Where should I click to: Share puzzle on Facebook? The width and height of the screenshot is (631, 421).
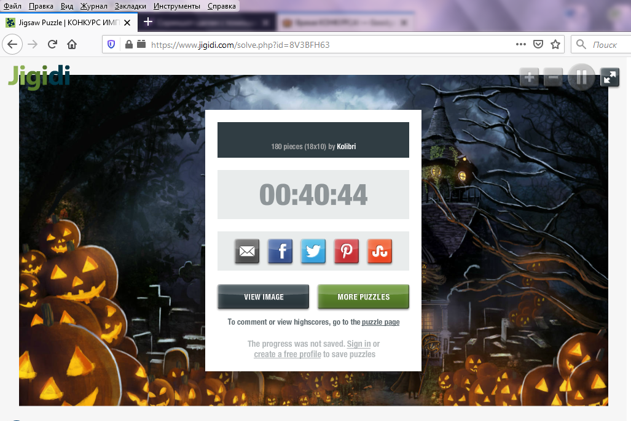[280, 252]
